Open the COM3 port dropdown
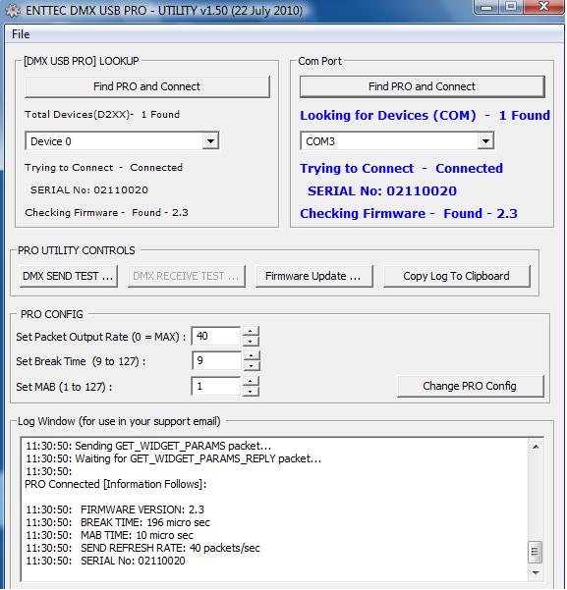The width and height of the screenshot is (567, 590). click(x=486, y=141)
